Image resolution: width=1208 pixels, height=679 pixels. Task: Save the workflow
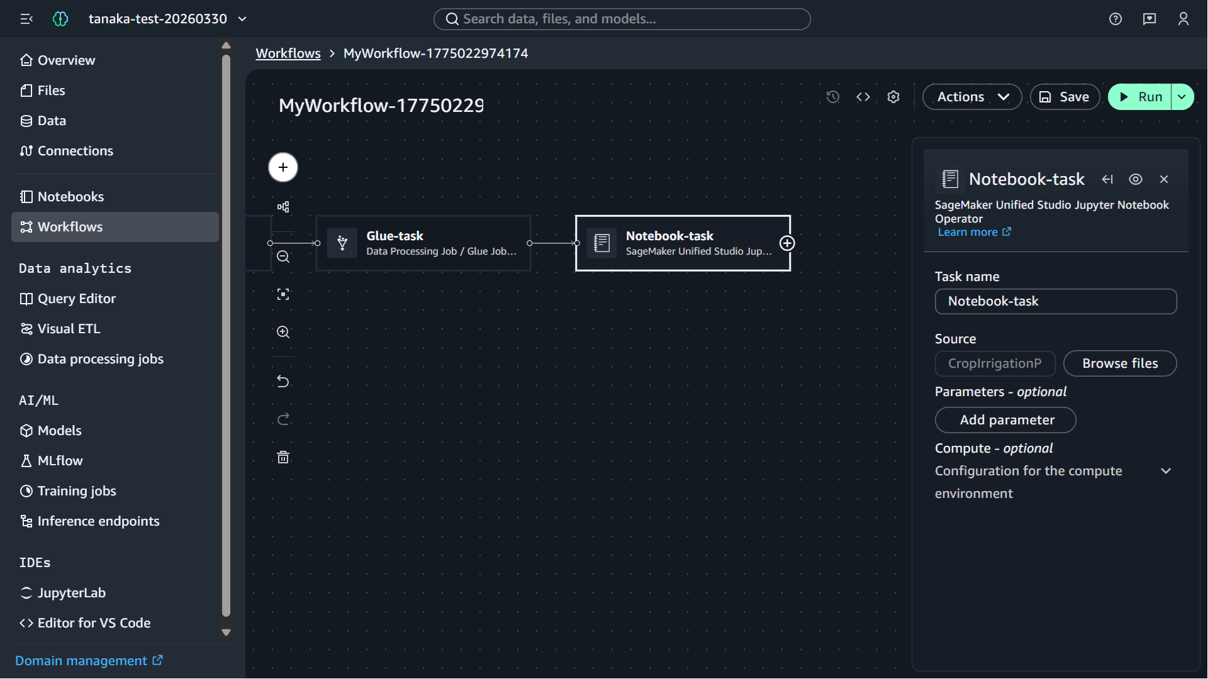tap(1065, 97)
